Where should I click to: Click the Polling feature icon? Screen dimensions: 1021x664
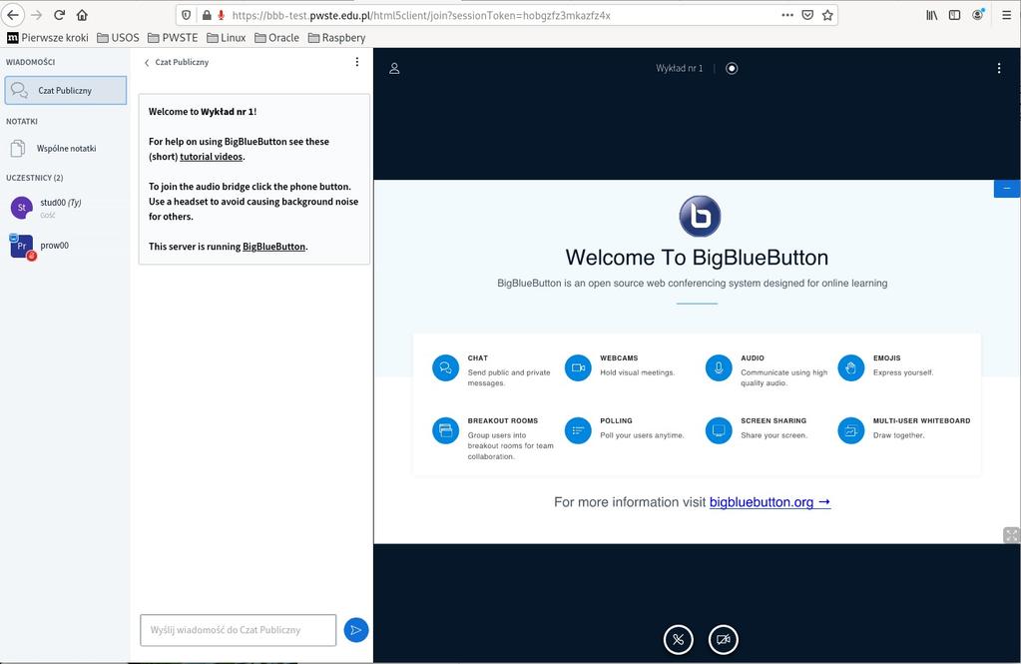click(x=578, y=430)
